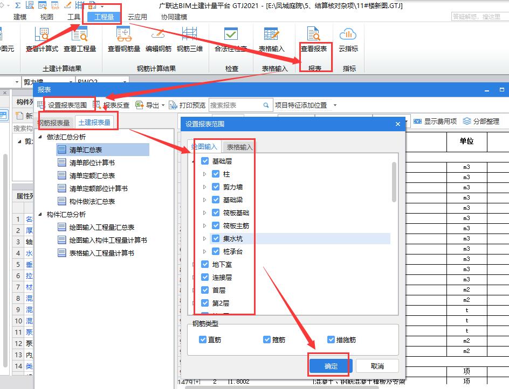Switch to the 协同建模 ribbon tab
Viewport: 509px width, 389px height.
[x=174, y=17]
